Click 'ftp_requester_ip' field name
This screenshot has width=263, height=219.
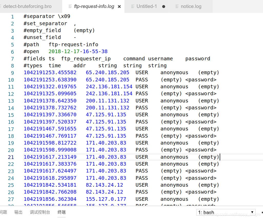86,59
